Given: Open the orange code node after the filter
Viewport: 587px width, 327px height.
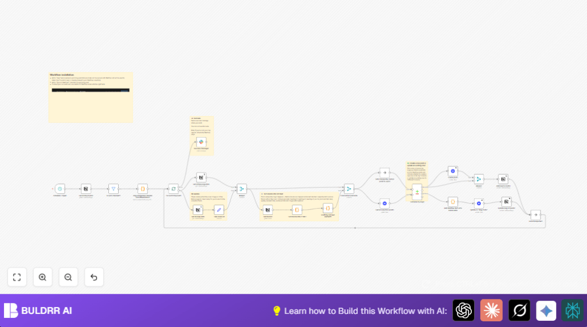Looking at the screenshot, I should (143, 189).
